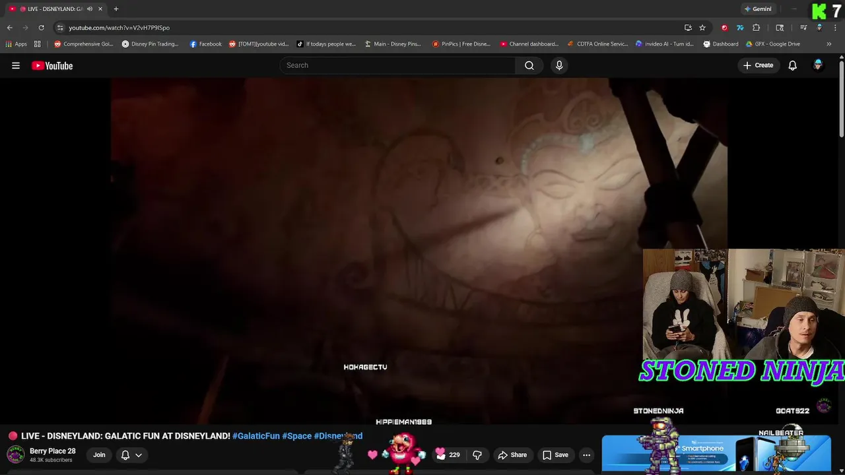Mute the tab using its speaker icon

pyautogui.click(x=90, y=9)
